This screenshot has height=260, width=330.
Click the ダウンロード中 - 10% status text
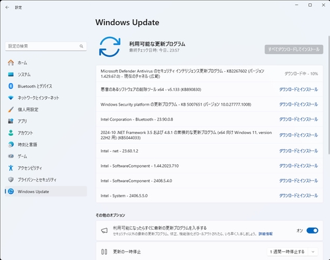[x=301, y=74]
